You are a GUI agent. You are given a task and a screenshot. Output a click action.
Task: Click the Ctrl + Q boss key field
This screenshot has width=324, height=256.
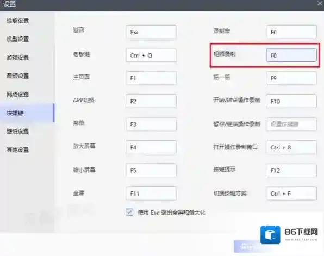151,55
